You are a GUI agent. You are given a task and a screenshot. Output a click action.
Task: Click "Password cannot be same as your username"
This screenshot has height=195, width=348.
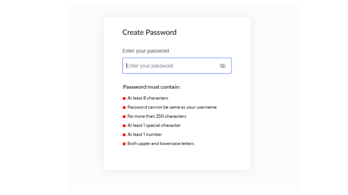tap(172, 107)
